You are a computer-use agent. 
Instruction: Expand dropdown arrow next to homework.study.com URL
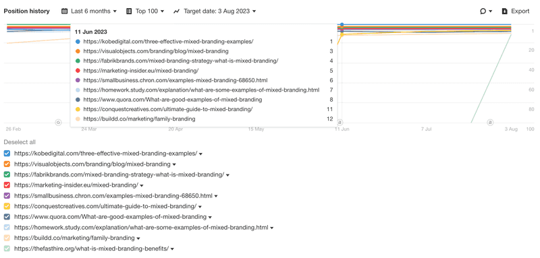(x=272, y=228)
